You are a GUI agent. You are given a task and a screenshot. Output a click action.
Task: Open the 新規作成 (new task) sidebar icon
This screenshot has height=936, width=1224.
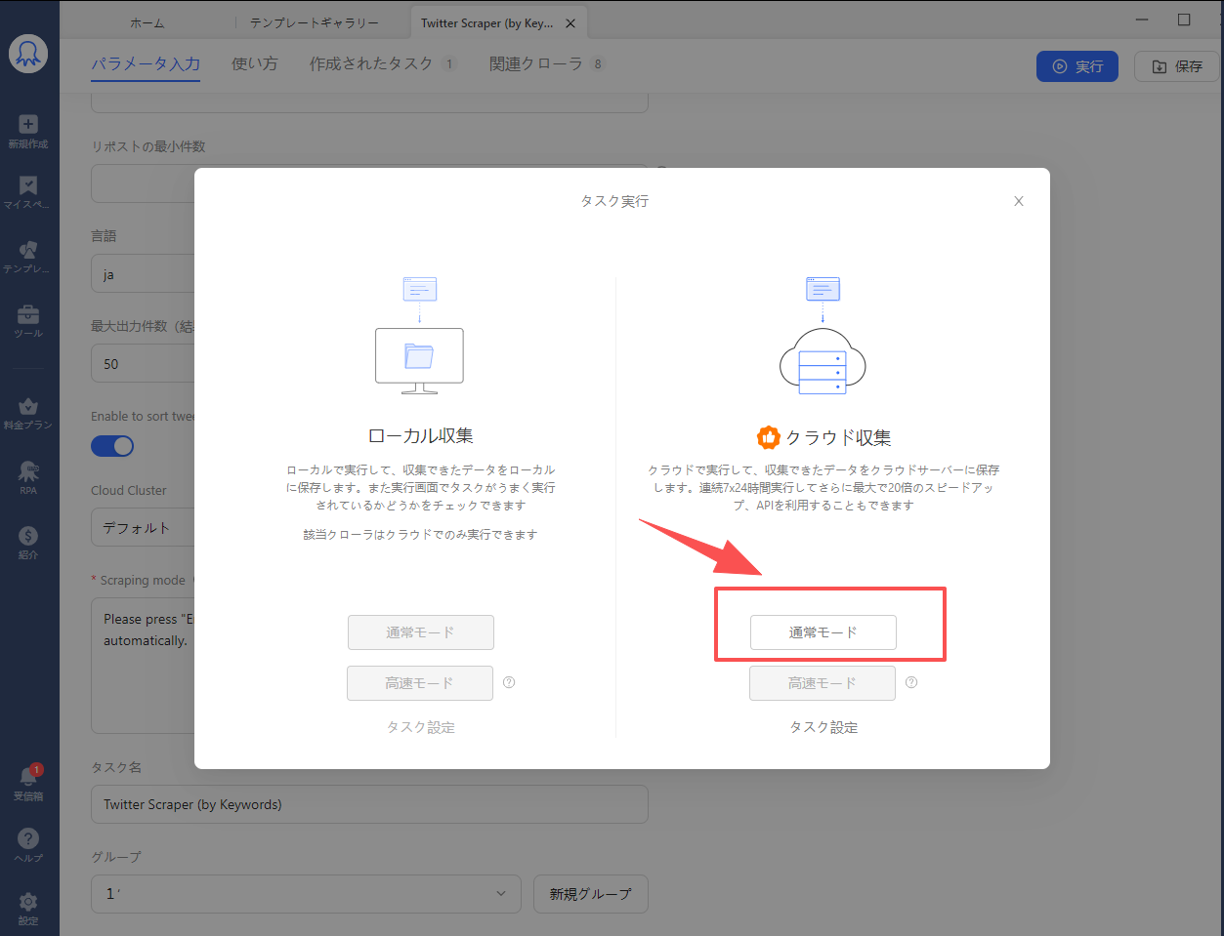pyautogui.click(x=28, y=131)
